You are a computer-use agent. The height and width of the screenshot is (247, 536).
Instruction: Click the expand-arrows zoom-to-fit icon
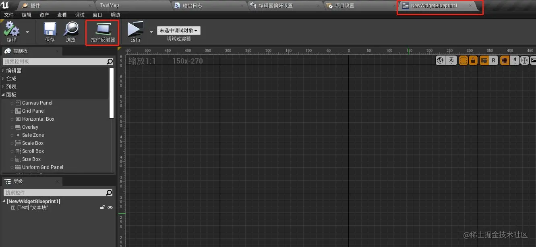coord(524,60)
